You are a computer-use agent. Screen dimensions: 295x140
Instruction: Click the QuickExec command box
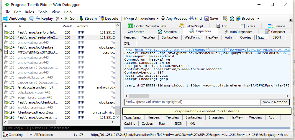pos(61,128)
